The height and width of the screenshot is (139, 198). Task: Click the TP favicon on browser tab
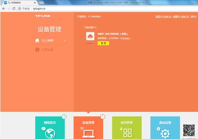tap(5, 2)
